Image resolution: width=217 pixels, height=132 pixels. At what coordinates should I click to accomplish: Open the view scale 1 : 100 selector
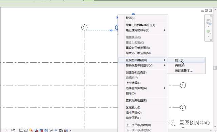pos(11,130)
